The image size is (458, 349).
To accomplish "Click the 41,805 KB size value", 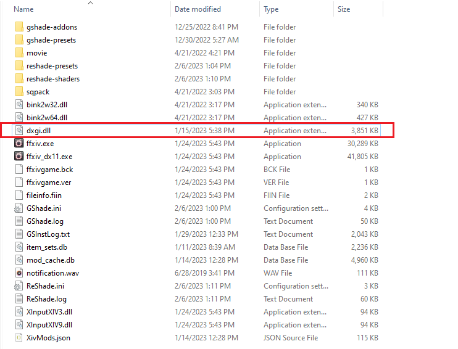I will (x=363, y=157).
